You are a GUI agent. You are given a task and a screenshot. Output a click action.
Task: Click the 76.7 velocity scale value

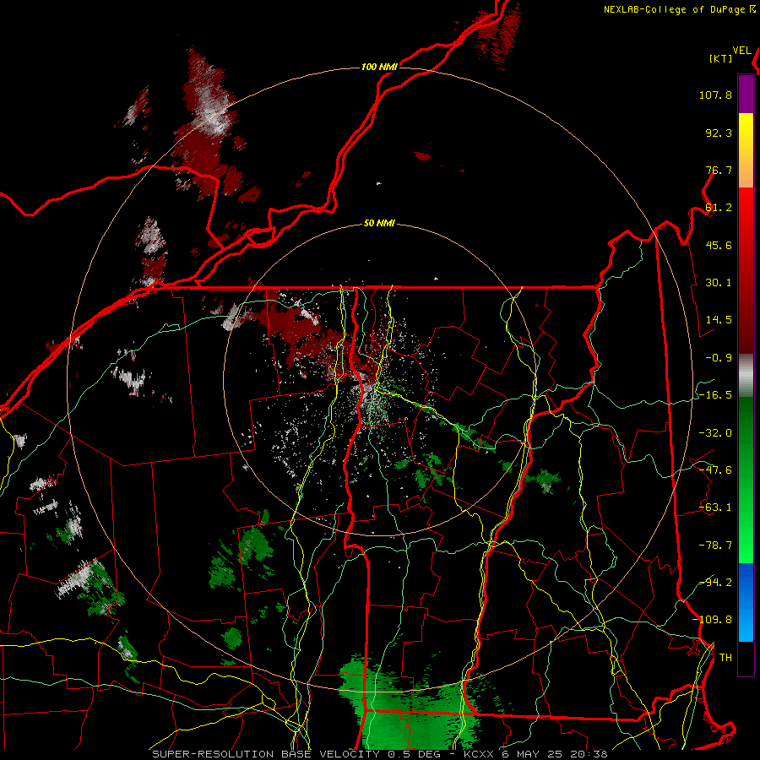point(719,170)
